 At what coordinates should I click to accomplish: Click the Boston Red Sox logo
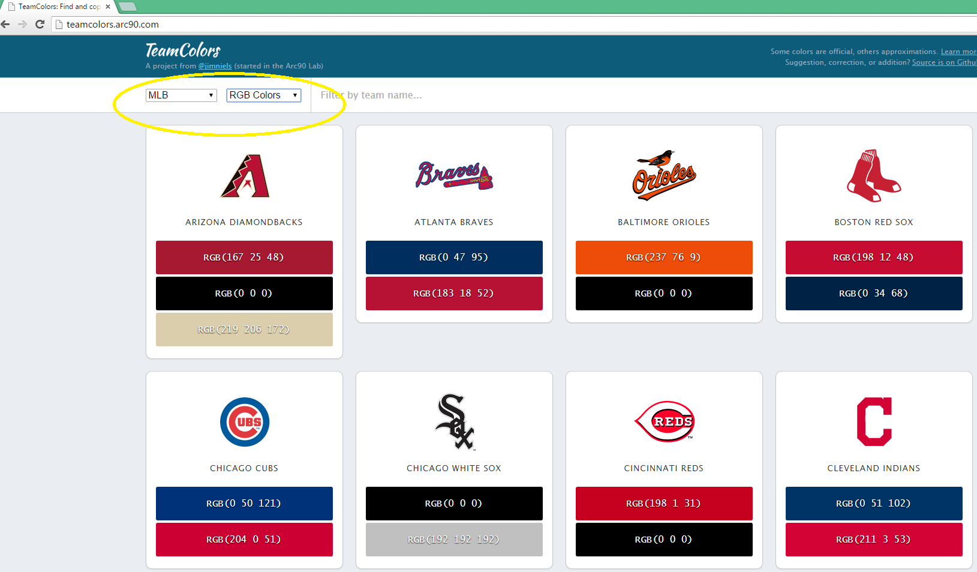(x=874, y=175)
